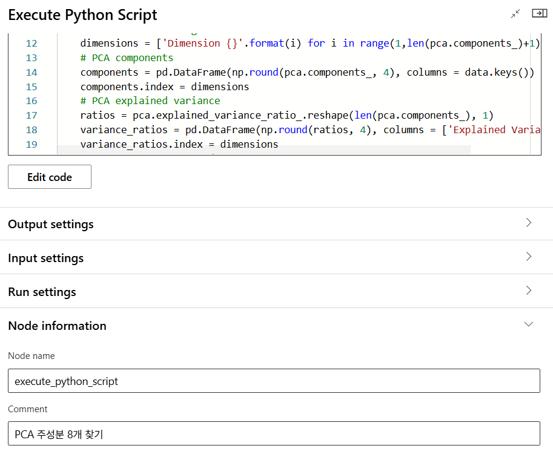Click line number 12 in the gutter
The height and width of the screenshot is (457, 553).
click(31, 44)
